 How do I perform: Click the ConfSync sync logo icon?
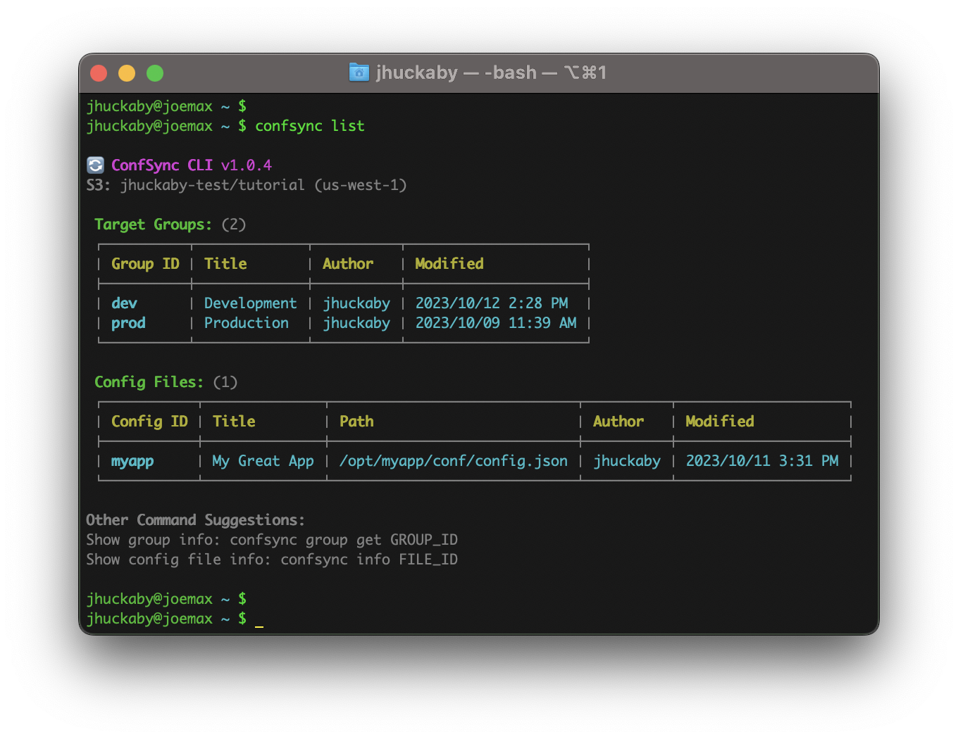pos(95,165)
